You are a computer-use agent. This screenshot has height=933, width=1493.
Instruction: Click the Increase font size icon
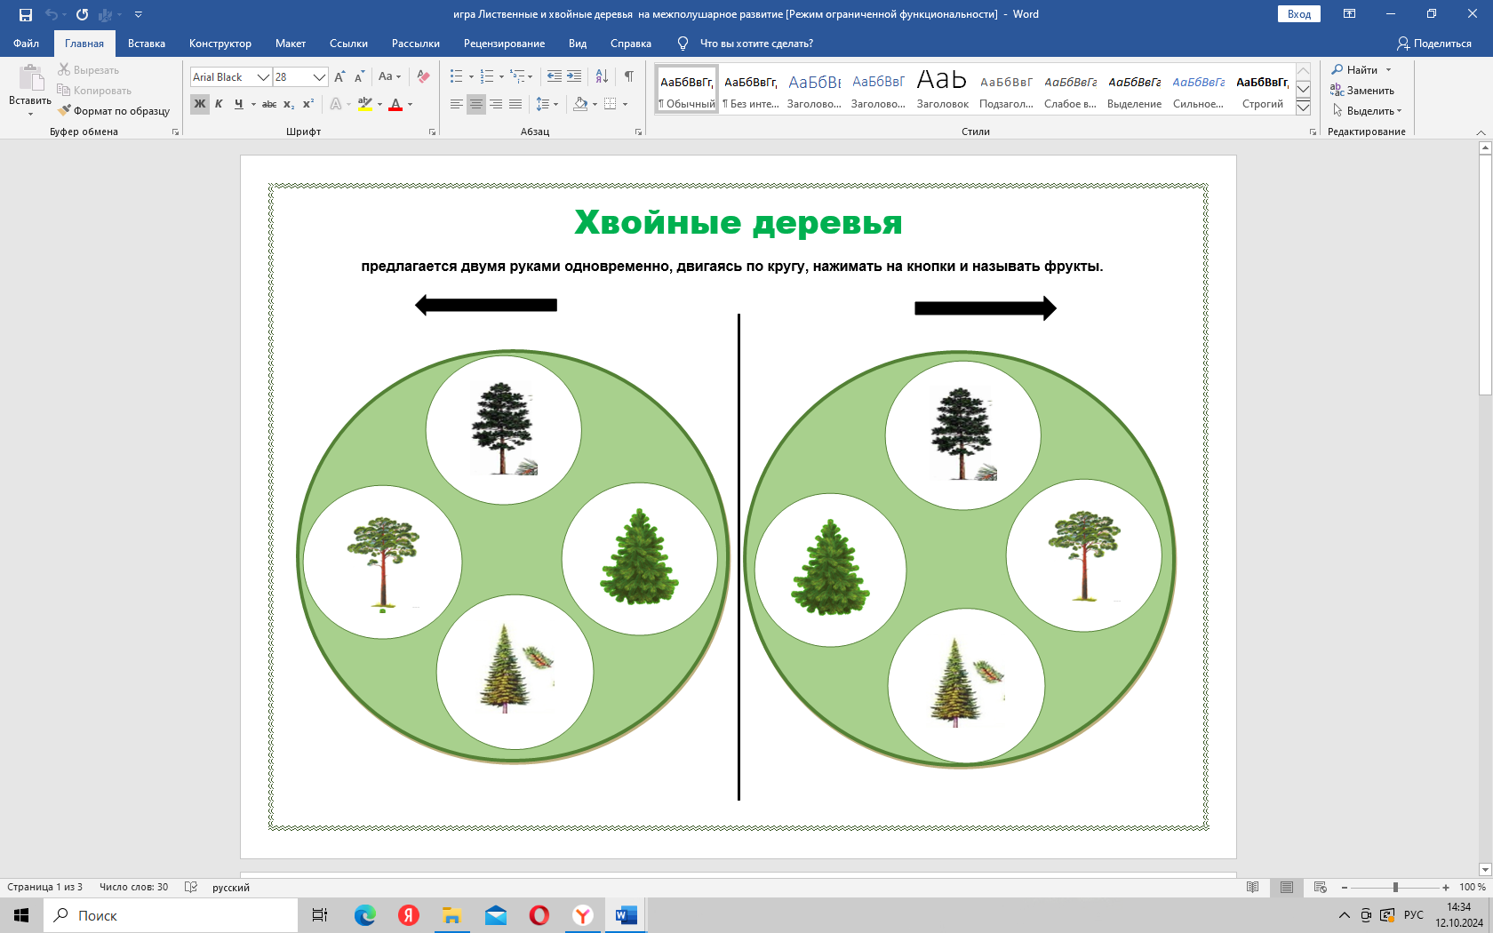[339, 77]
